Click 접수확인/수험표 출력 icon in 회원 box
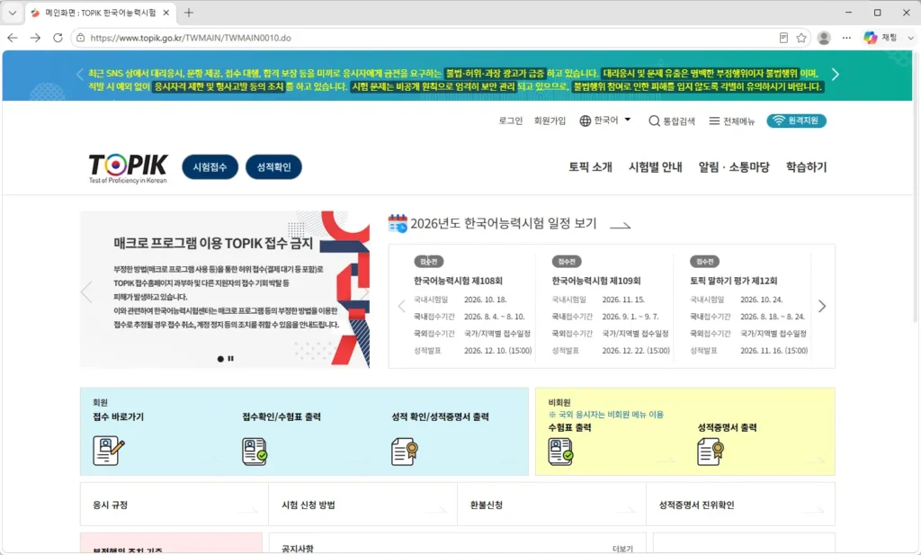The height and width of the screenshot is (555, 921). pyautogui.click(x=255, y=452)
